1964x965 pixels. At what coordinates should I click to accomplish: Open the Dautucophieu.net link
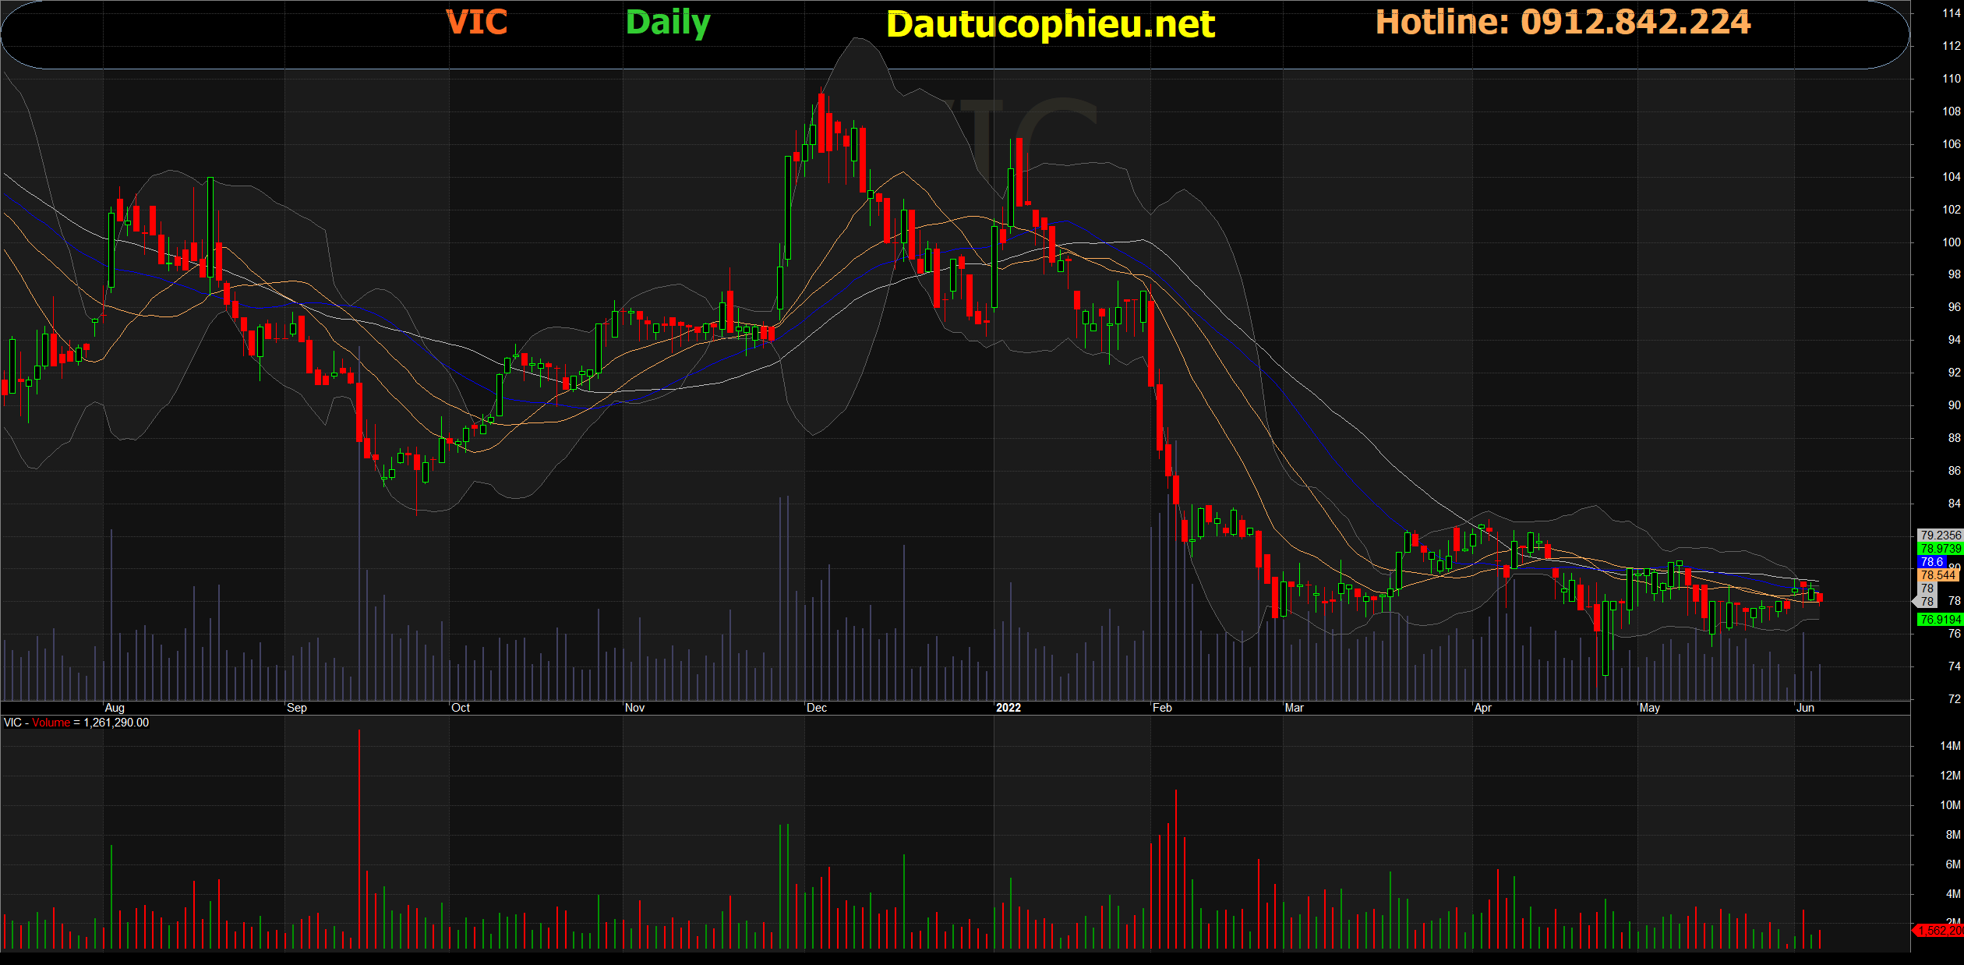(x=1050, y=25)
